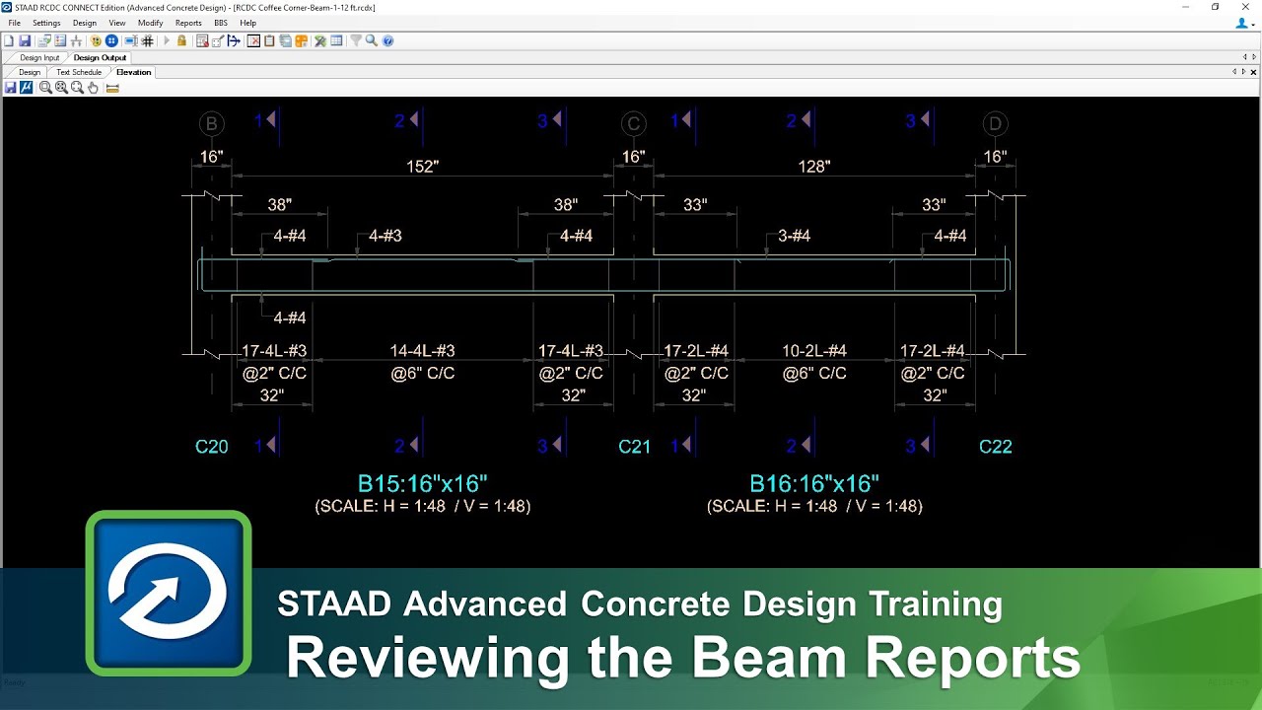Open the View menu
This screenshot has width=1262, height=710.
point(117,23)
